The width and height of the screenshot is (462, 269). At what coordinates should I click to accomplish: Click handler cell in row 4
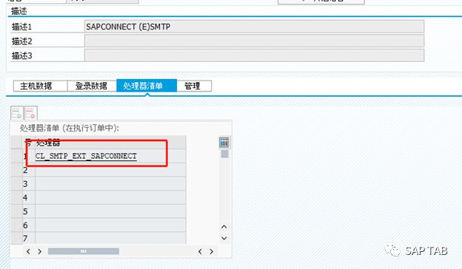click(x=110, y=197)
